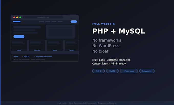The image size is (174, 105).
Task: Click the FULL WEBSITE heading label
Action: (104, 24)
